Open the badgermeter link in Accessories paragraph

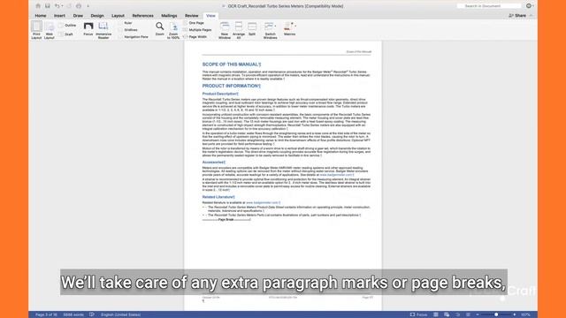tap(336, 175)
